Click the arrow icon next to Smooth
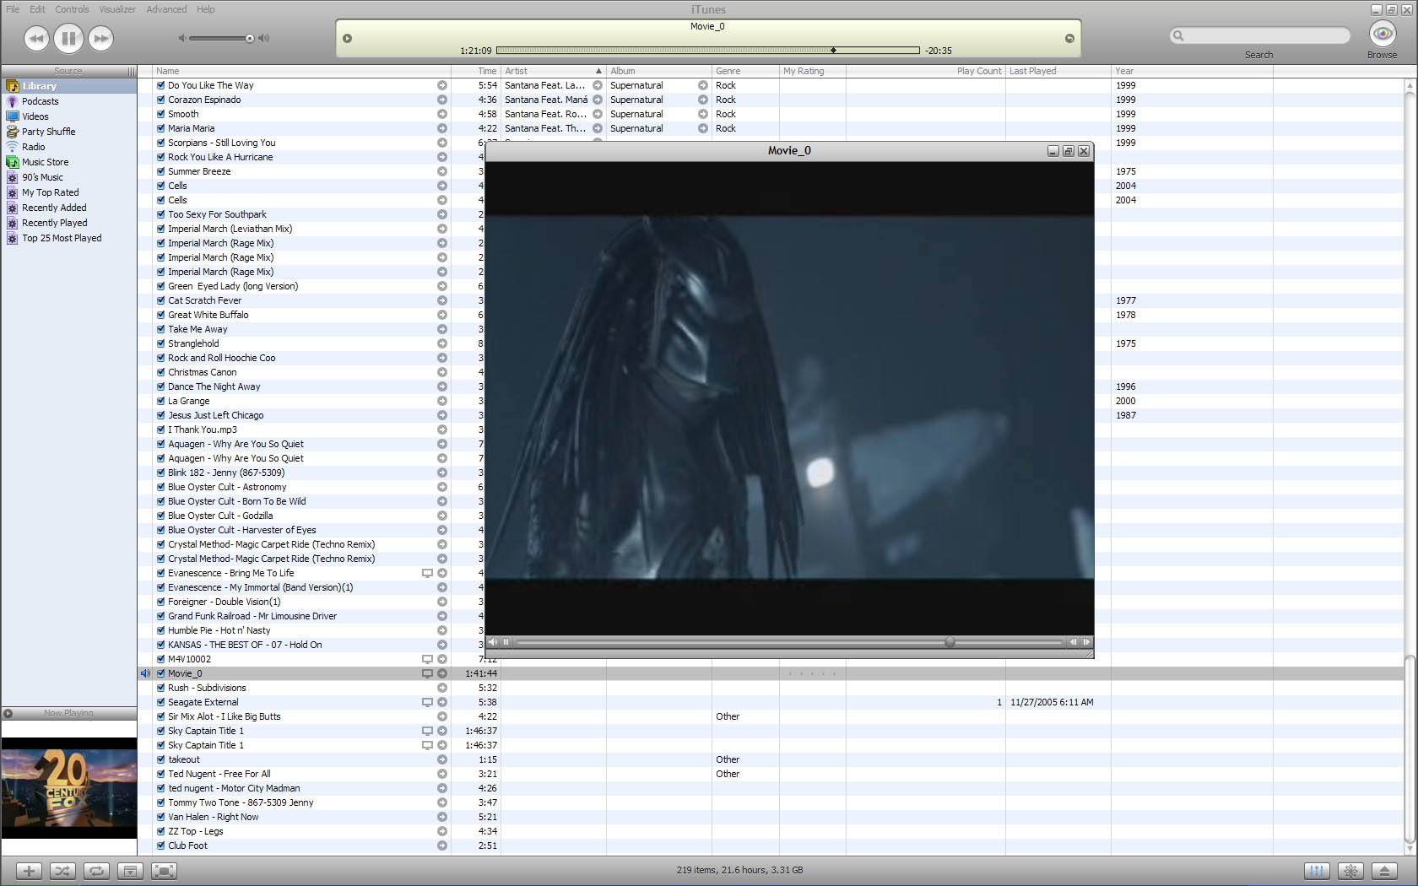 click(441, 114)
